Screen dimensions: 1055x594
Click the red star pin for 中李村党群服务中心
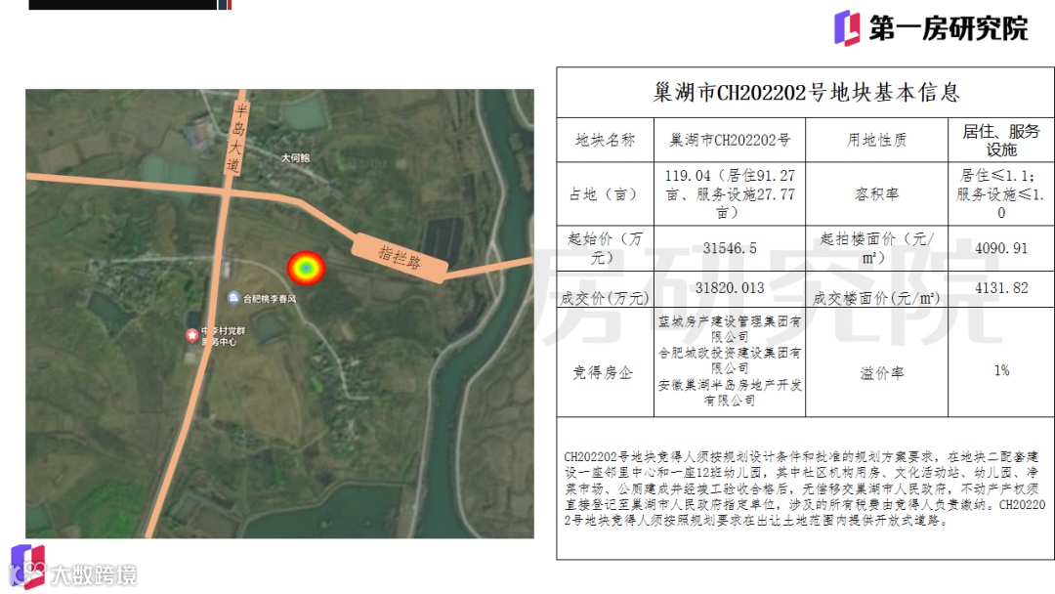click(x=191, y=335)
